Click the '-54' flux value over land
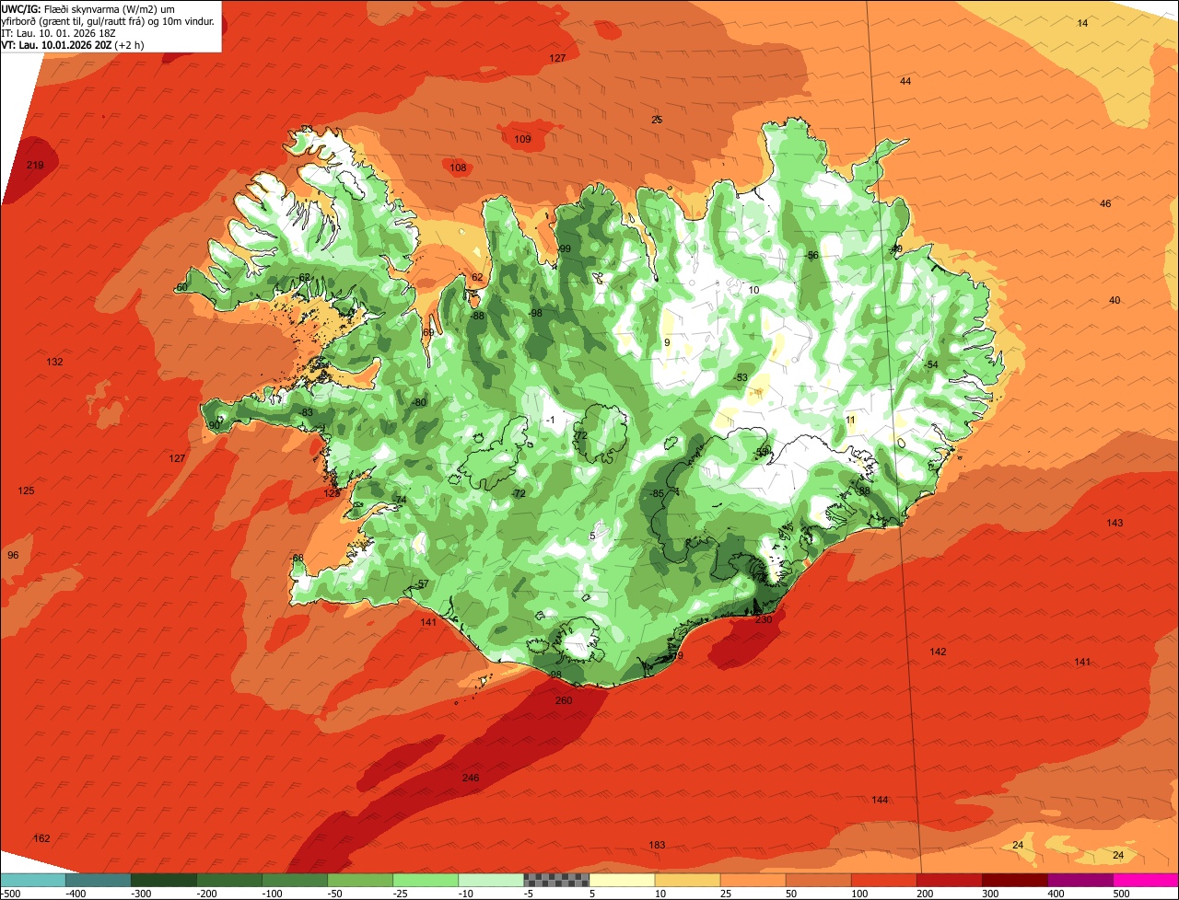The width and height of the screenshot is (1179, 900). coord(930,365)
